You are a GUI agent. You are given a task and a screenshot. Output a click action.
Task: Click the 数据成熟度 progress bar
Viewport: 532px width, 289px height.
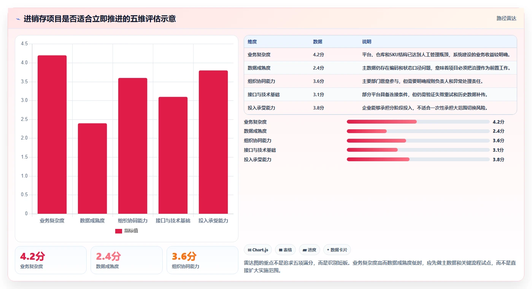coord(418,131)
